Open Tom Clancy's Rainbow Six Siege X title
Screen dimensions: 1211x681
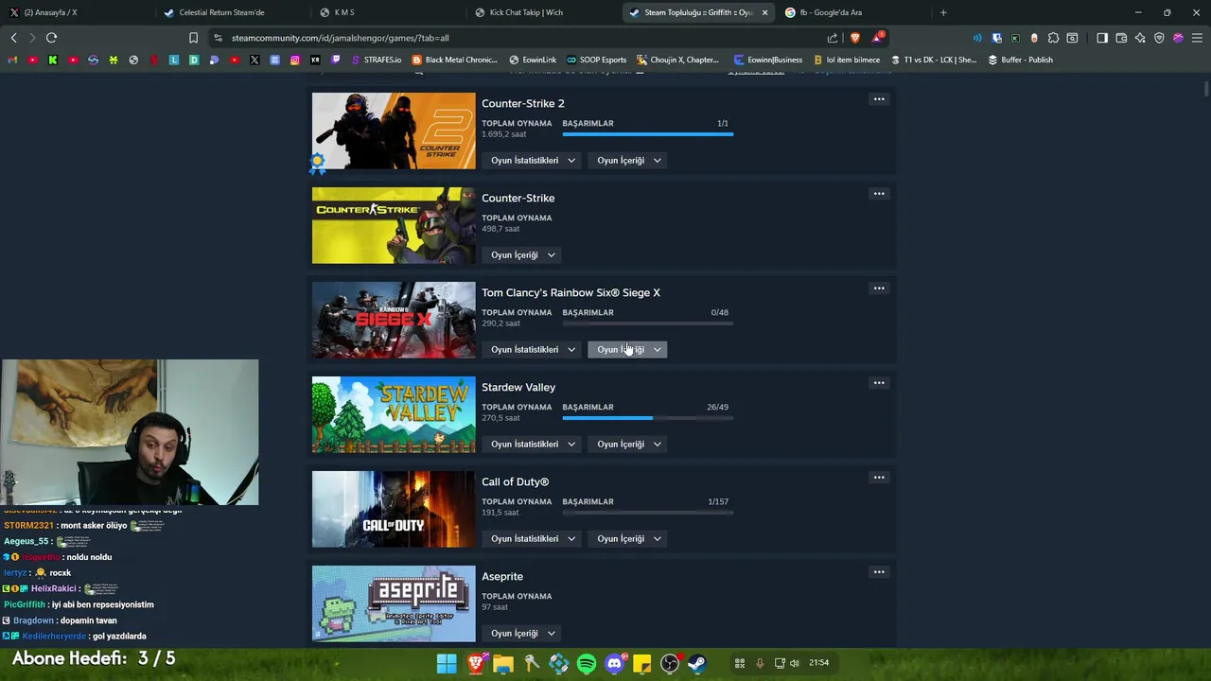(x=570, y=292)
